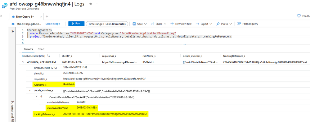This screenshot has height=122, width=310.
Task: Click the highlighted matchVariableValue label
Action: (57, 108)
